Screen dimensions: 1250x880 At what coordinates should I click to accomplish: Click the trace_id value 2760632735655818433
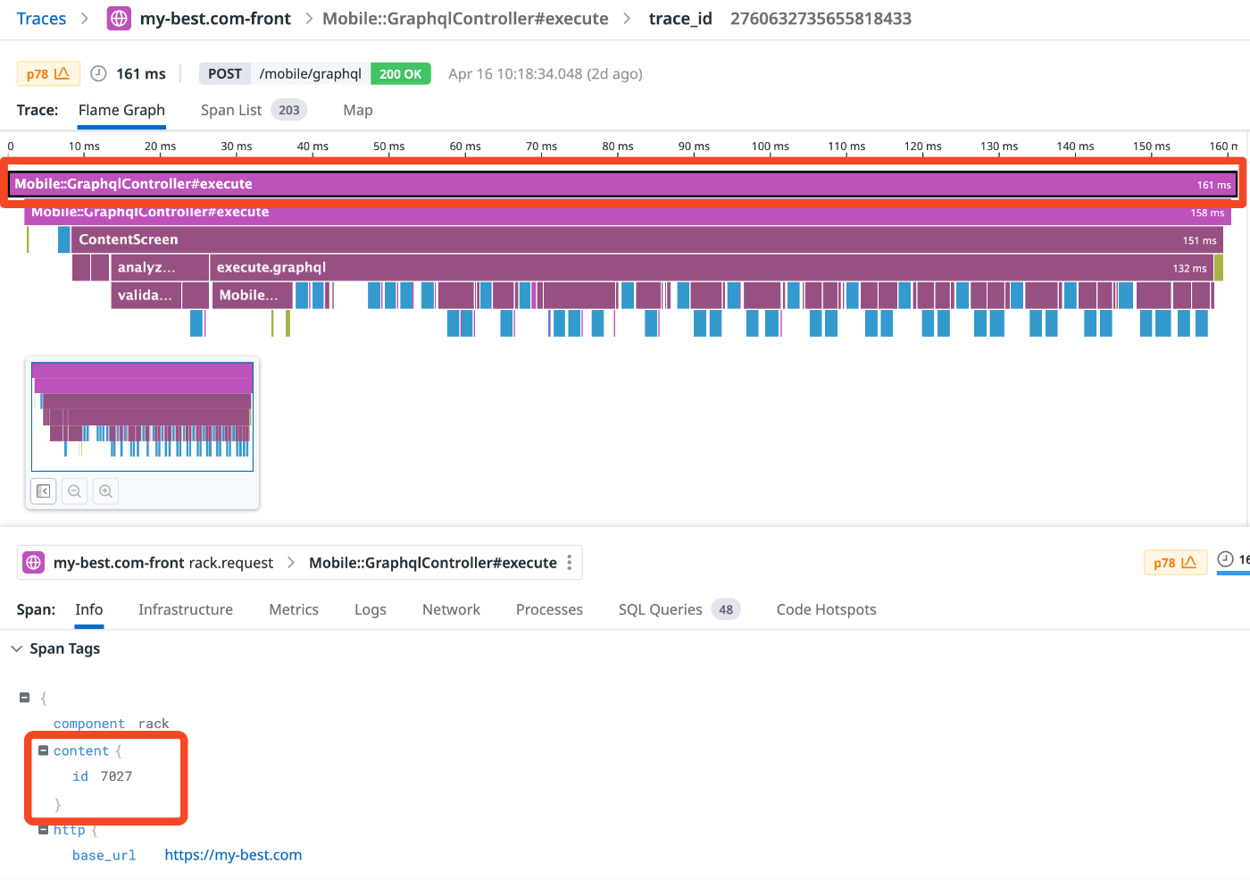pyautogui.click(x=821, y=19)
